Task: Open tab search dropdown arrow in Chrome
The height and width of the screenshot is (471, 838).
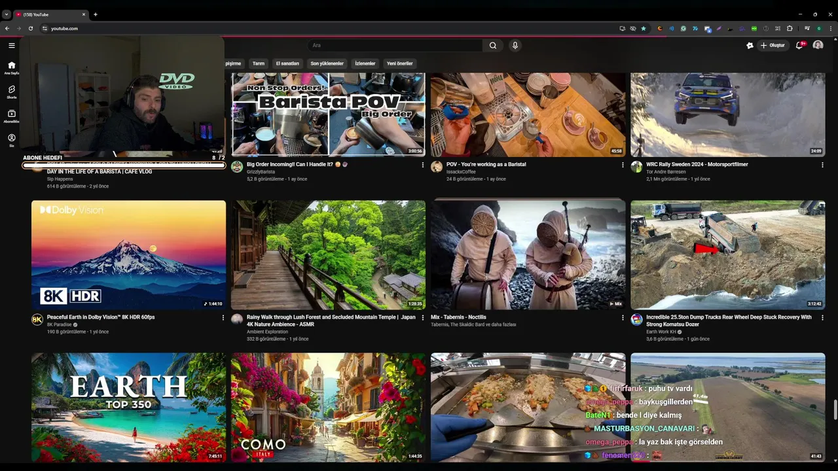Action: (x=7, y=14)
